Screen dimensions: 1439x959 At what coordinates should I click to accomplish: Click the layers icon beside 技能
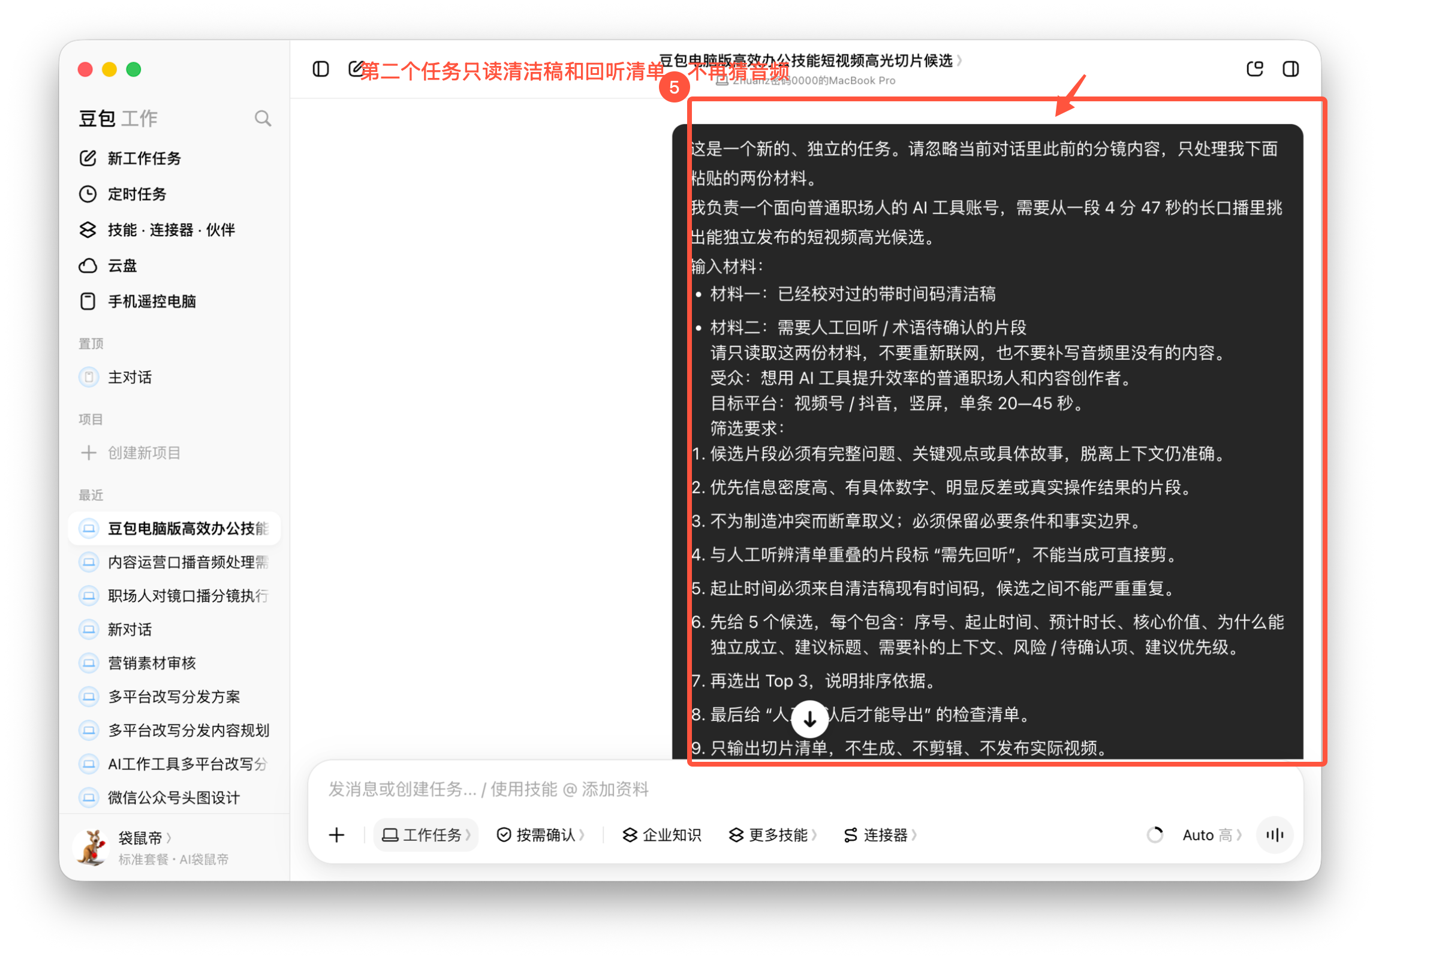click(x=88, y=230)
